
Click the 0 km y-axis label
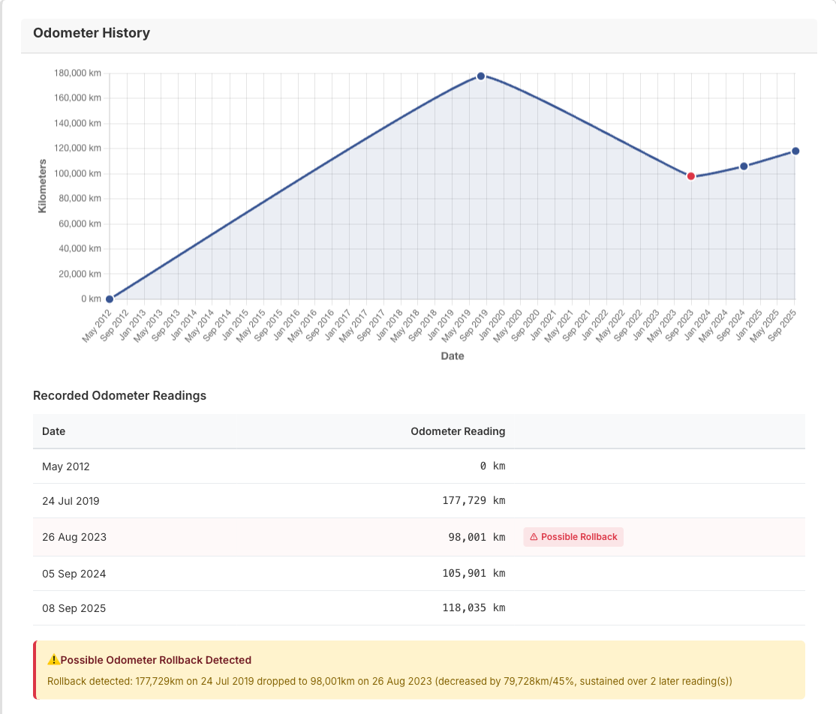[91, 299]
